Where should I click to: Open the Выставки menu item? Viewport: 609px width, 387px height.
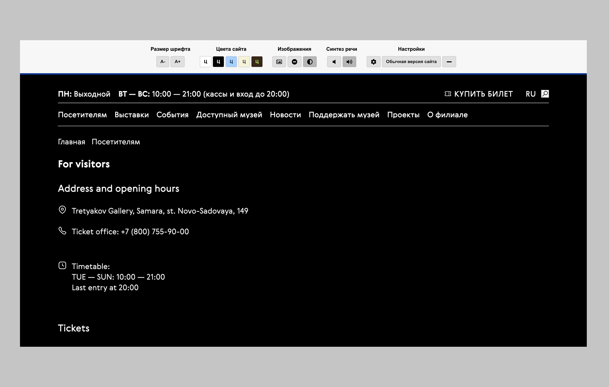click(x=132, y=115)
